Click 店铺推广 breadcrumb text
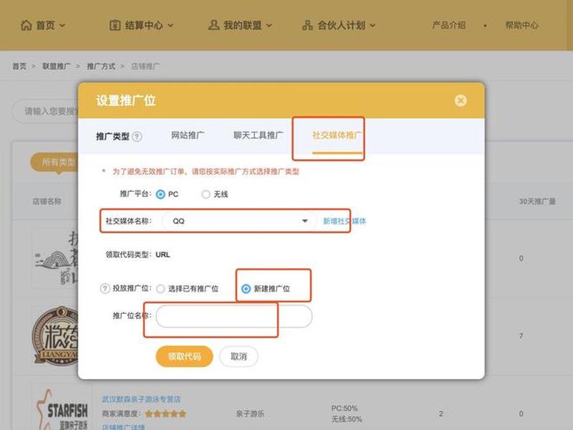Image resolution: width=573 pixels, height=430 pixels. click(x=145, y=66)
